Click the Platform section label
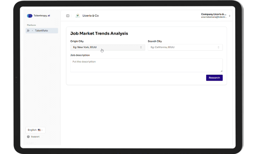 31,25
